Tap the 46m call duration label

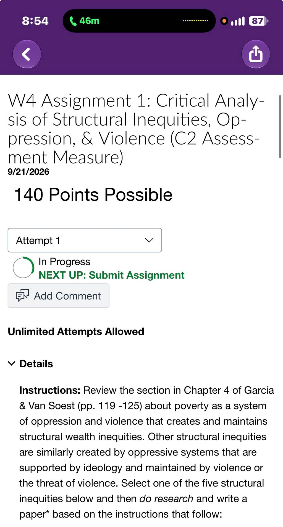tap(89, 21)
